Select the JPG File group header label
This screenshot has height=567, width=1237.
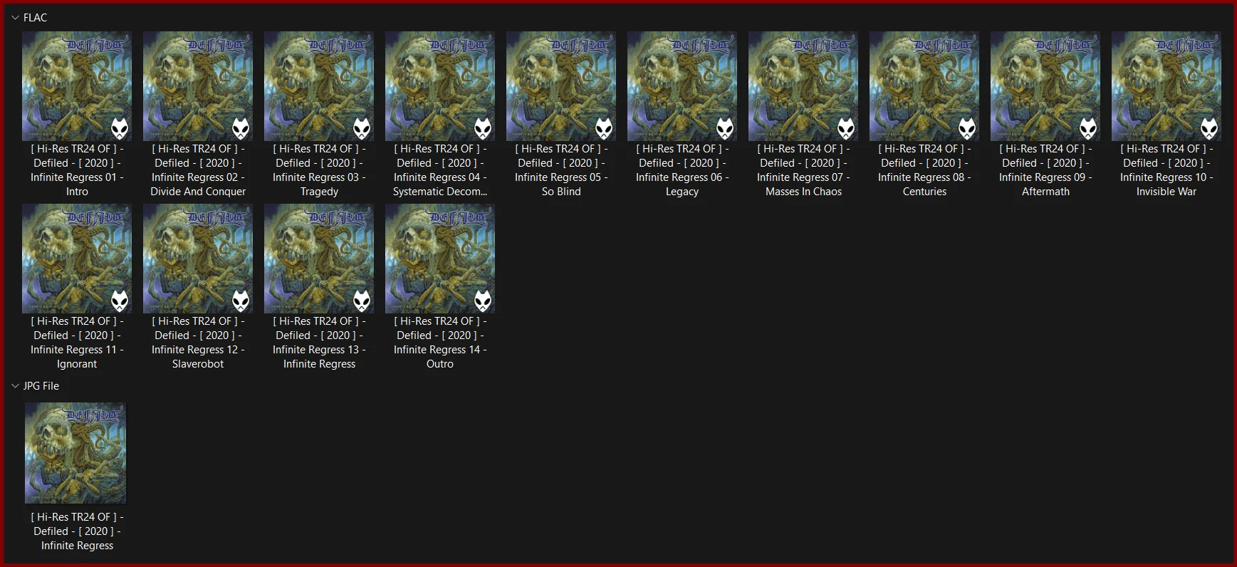pyautogui.click(x=41, y=386)
